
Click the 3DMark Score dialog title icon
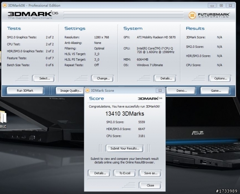pos(87,90)
